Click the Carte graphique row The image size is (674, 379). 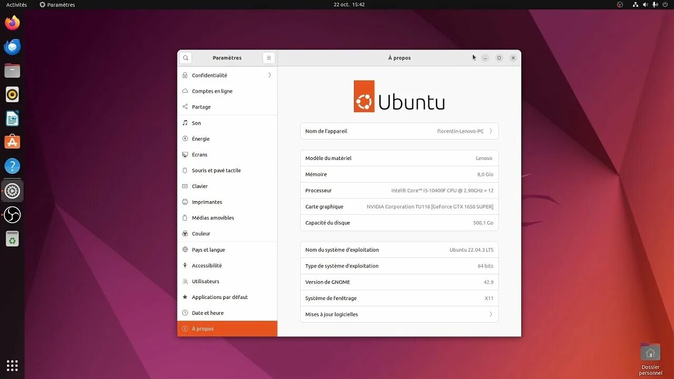pos(399,207)
